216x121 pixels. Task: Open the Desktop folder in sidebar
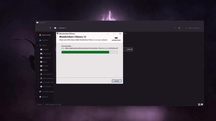pos(46,49)
